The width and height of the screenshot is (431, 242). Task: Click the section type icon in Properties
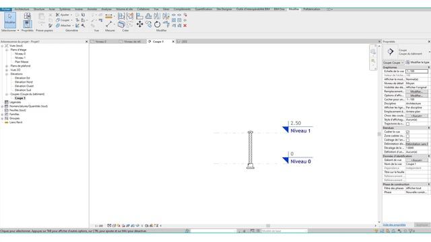click(x=391, y=52)
